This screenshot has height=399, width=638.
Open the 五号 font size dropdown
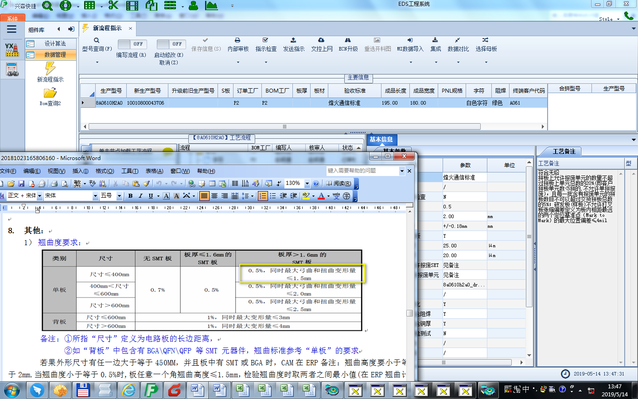tap(119, 196)
